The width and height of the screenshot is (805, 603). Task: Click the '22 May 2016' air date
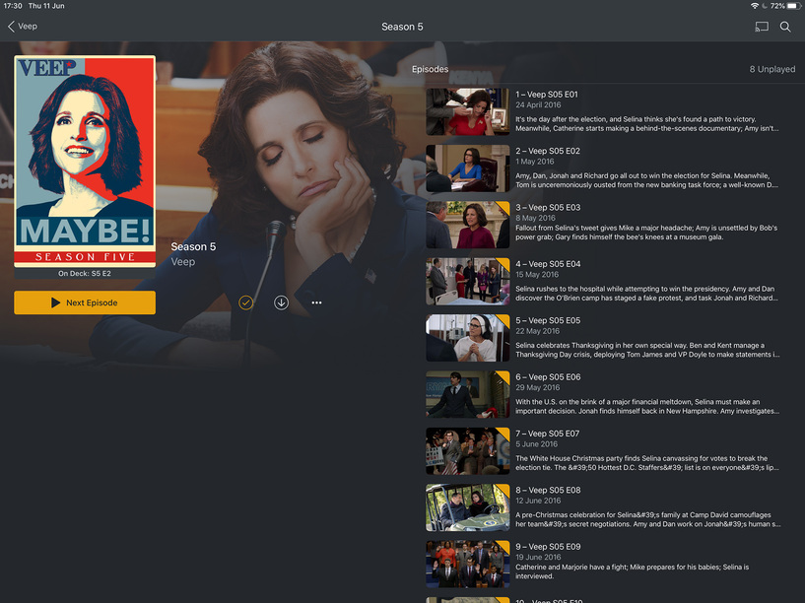(537, 331)
